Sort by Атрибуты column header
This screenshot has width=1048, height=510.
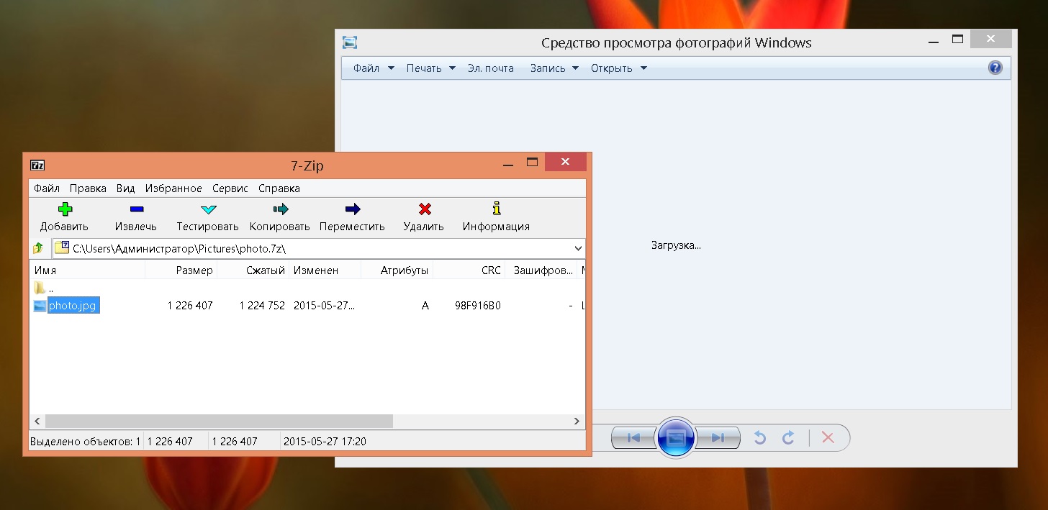click(x=397, y=270)
